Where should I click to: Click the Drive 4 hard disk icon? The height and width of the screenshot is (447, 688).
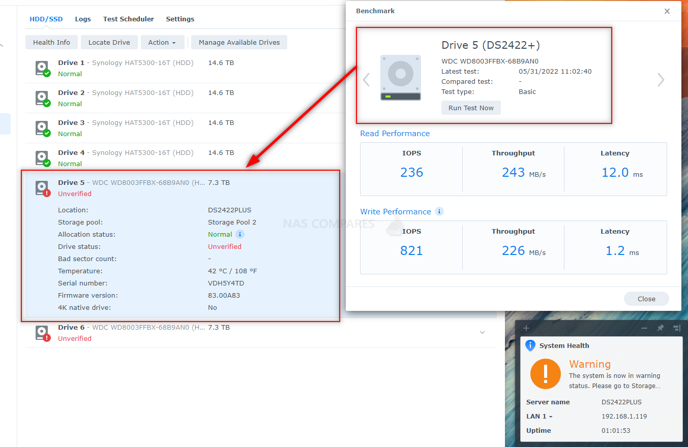43,158
